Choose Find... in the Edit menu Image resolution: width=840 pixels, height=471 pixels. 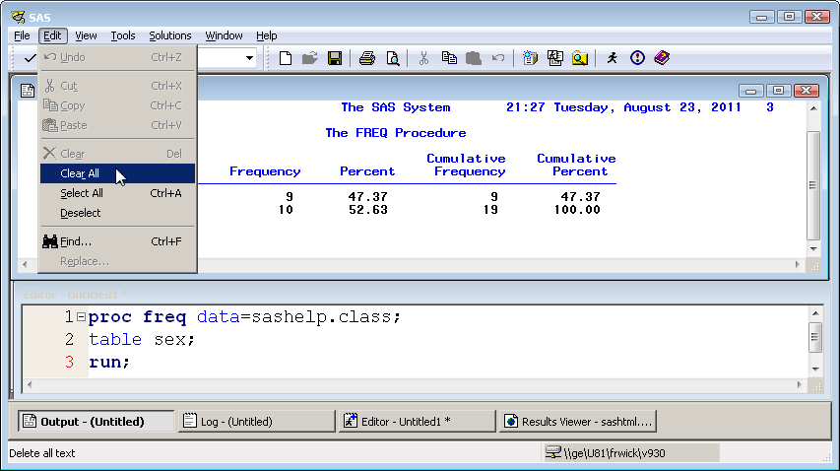76,240
